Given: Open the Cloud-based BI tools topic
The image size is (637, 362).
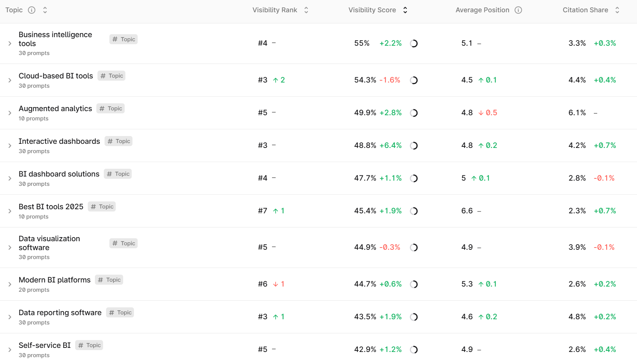Looking at the screenshot, I should coord(56,76).
